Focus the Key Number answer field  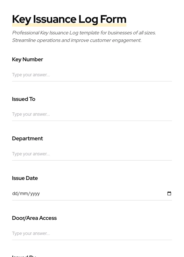[x=92, y=75]
